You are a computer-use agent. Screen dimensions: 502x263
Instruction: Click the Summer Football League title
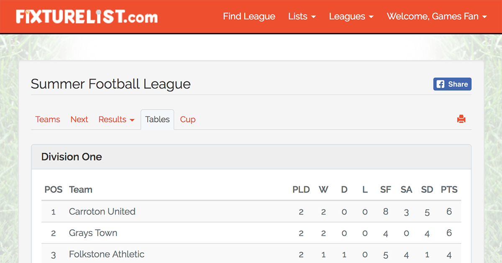coord(110,84)
